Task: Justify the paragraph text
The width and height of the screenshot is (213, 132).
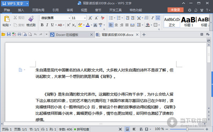Action: coord(127,25)
